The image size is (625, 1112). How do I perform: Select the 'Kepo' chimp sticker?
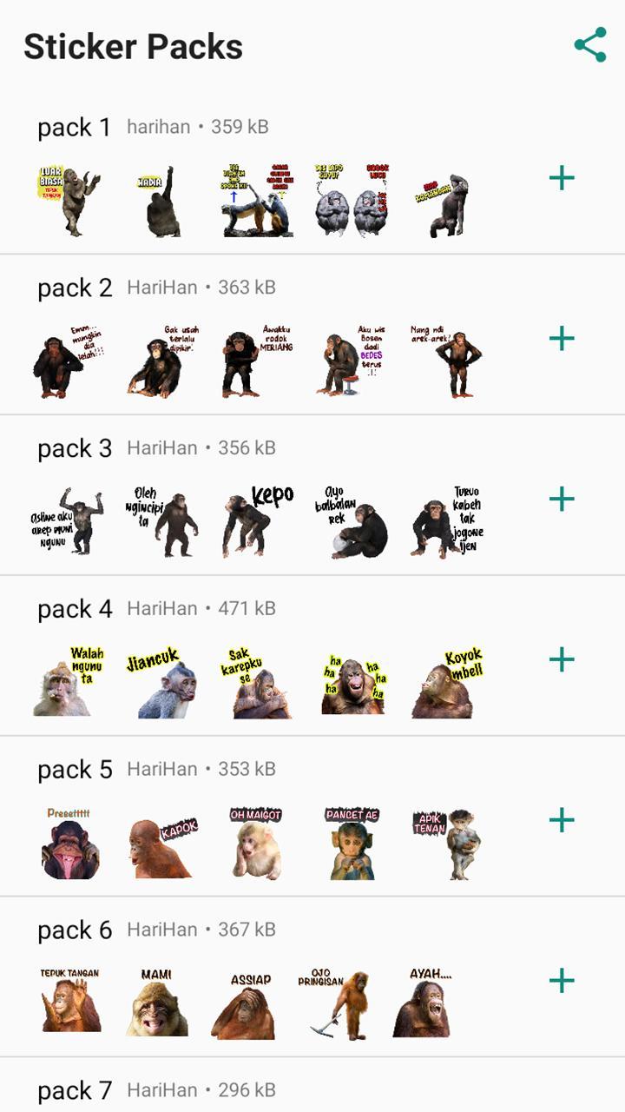tap(259, 520)
